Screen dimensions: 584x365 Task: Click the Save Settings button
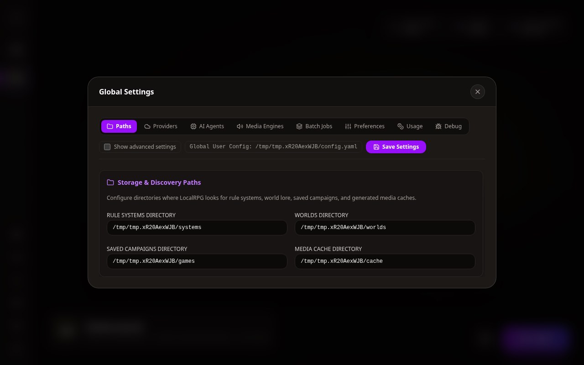396,147
